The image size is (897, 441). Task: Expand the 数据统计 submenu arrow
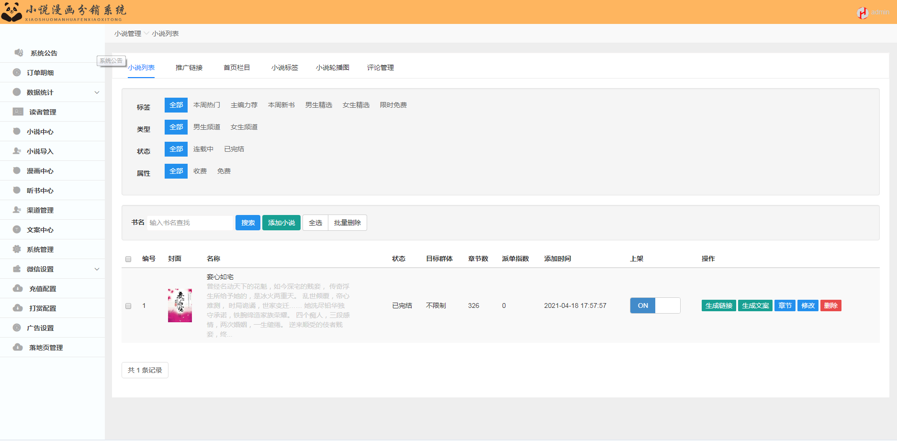tap(97, 92)
